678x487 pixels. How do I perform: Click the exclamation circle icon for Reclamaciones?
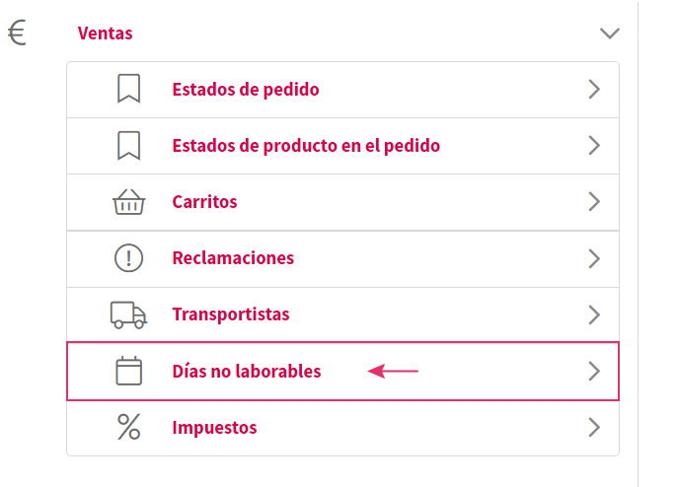(128, 258)
